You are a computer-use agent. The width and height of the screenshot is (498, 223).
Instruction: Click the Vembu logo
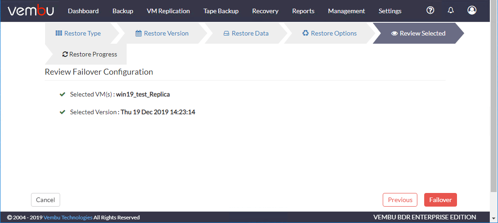point(31,11)
